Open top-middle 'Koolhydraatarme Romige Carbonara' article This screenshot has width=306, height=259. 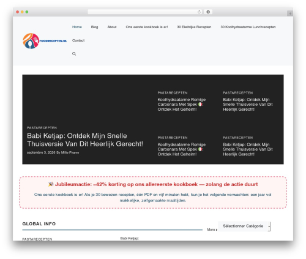coord(182,104)
